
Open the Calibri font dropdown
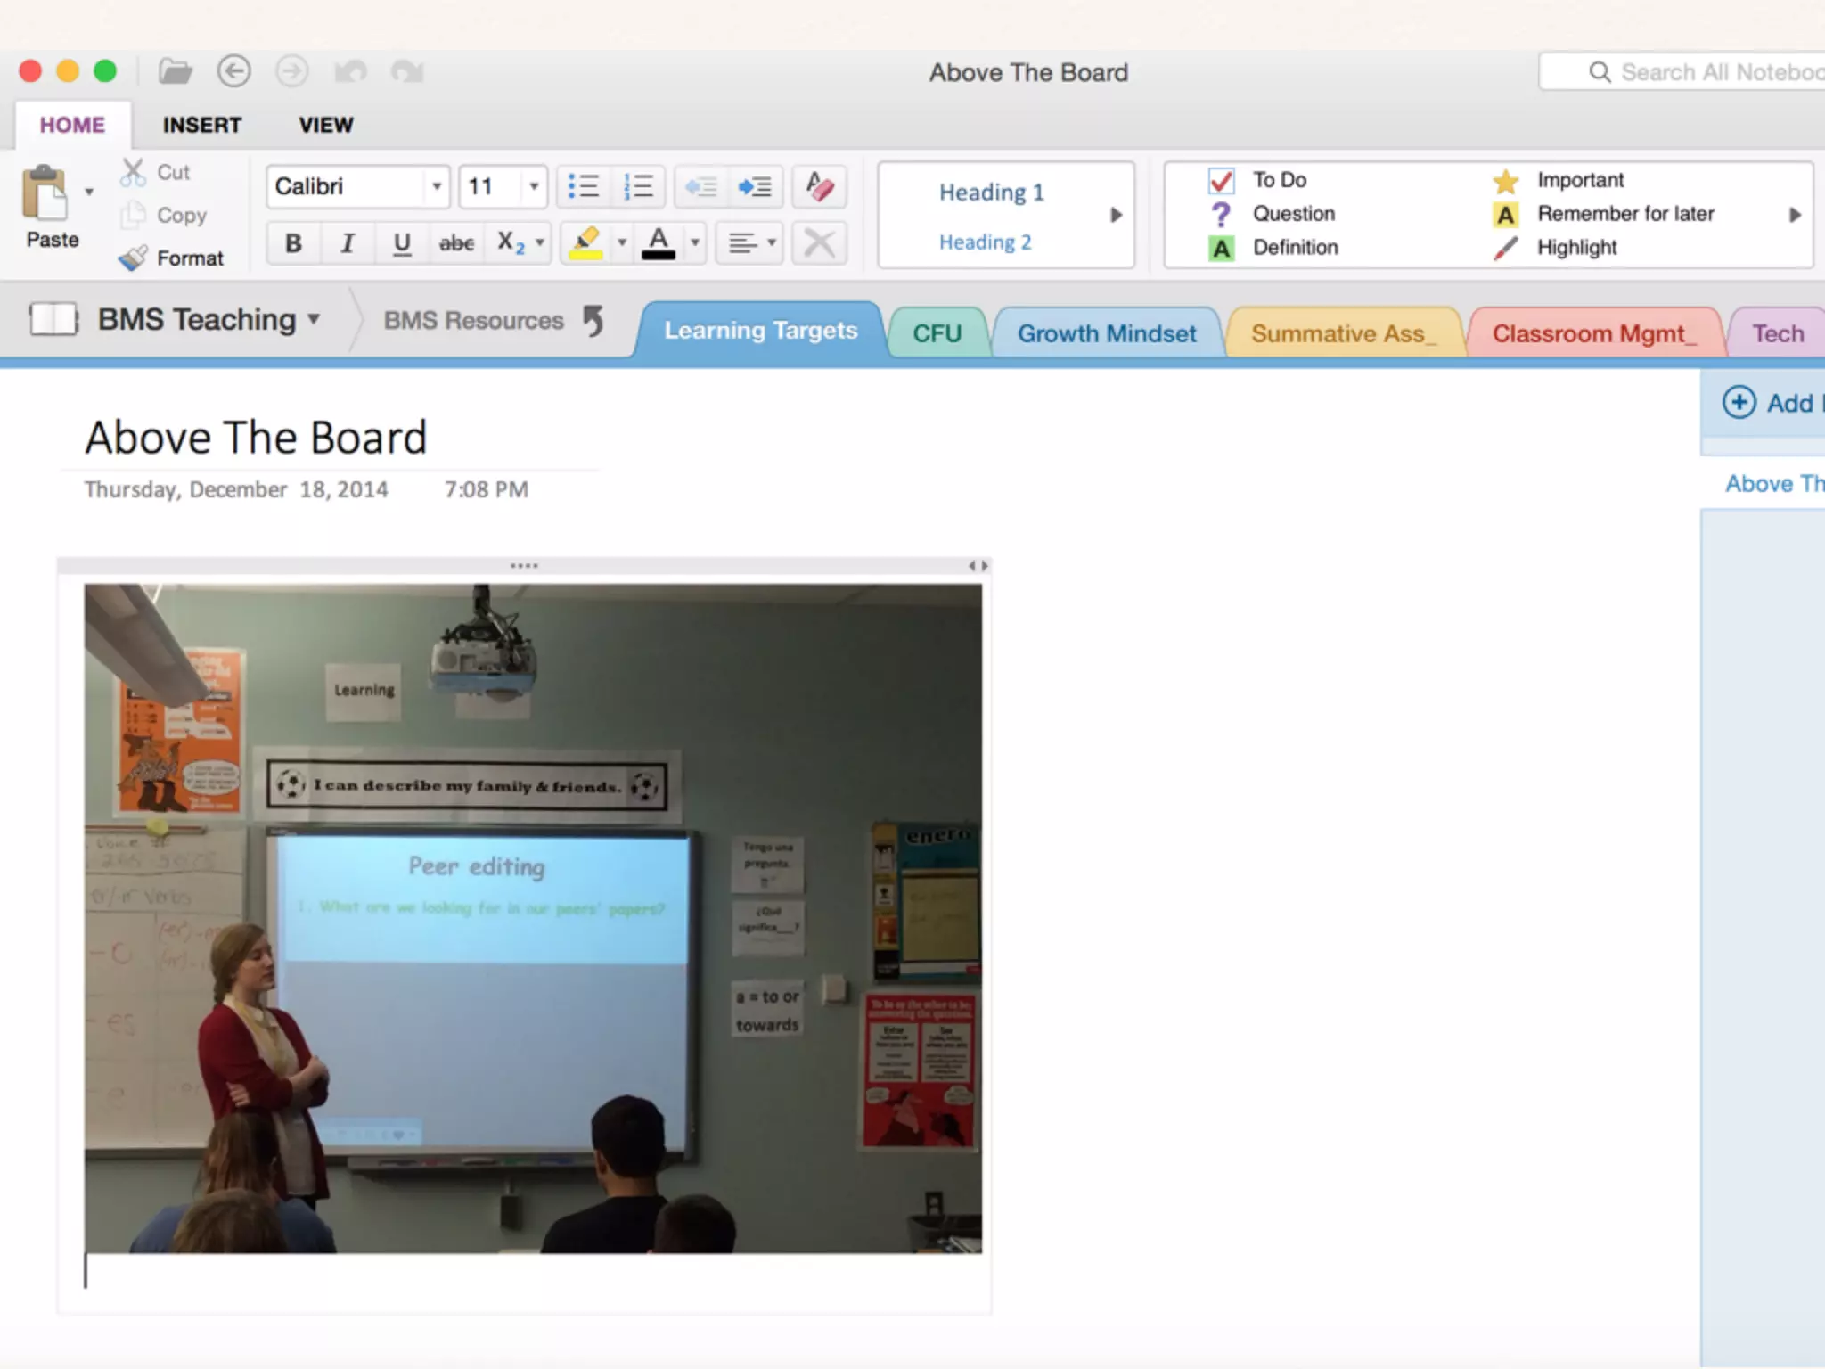point(437,186)
